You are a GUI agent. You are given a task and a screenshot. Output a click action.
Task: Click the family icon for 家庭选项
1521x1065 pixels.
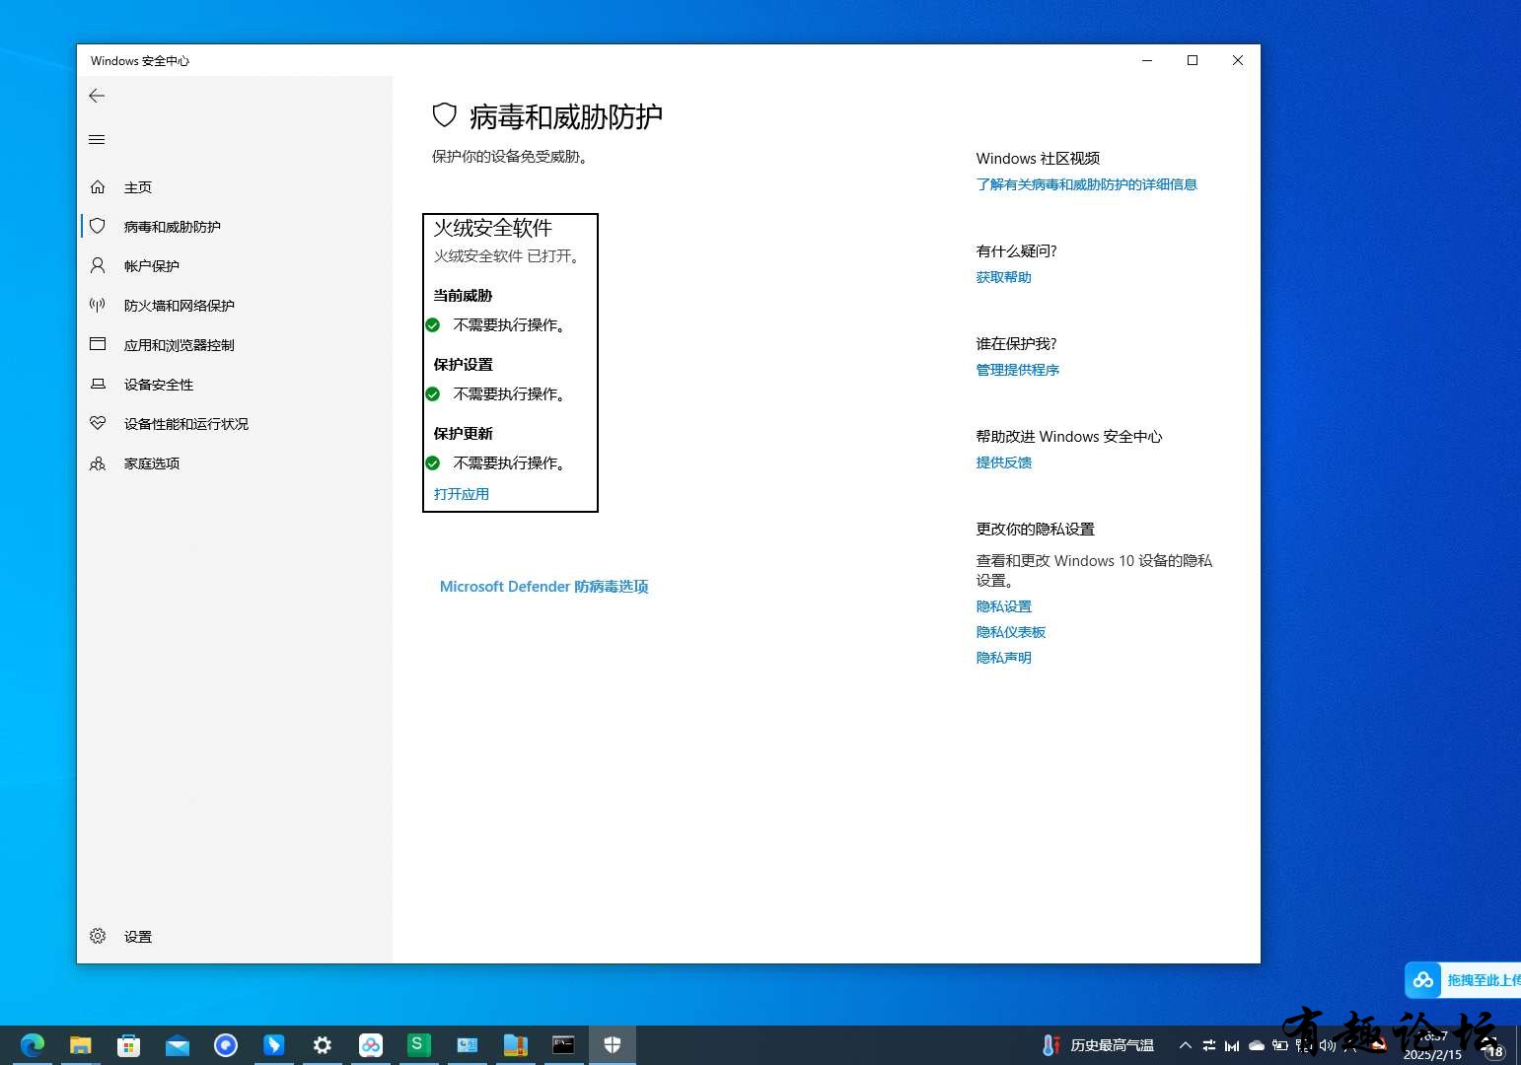98,462
